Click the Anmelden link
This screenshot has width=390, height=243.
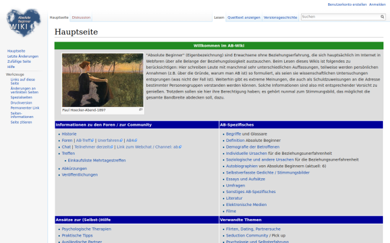[377, 5]
